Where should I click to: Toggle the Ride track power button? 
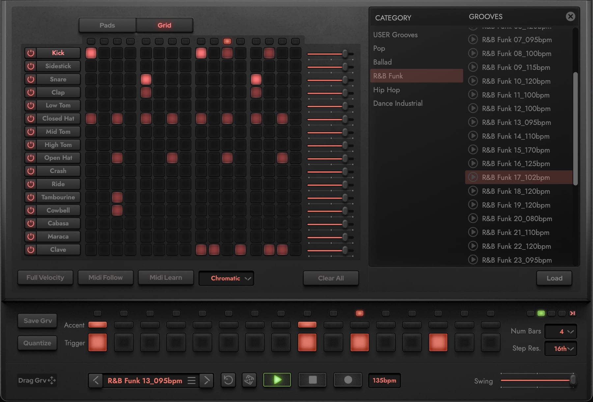click(x=31, y=184)
